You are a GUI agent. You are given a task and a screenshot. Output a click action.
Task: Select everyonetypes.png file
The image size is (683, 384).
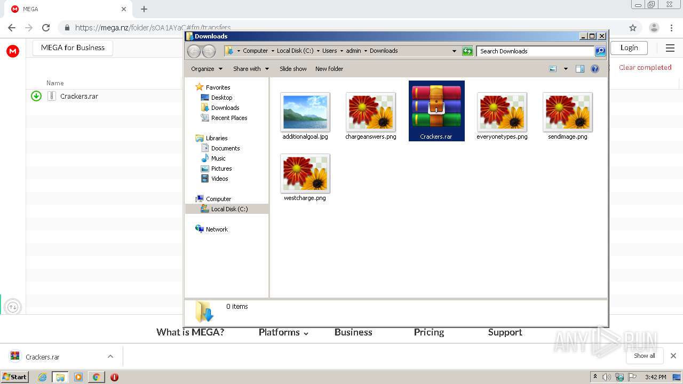[502, 116]
